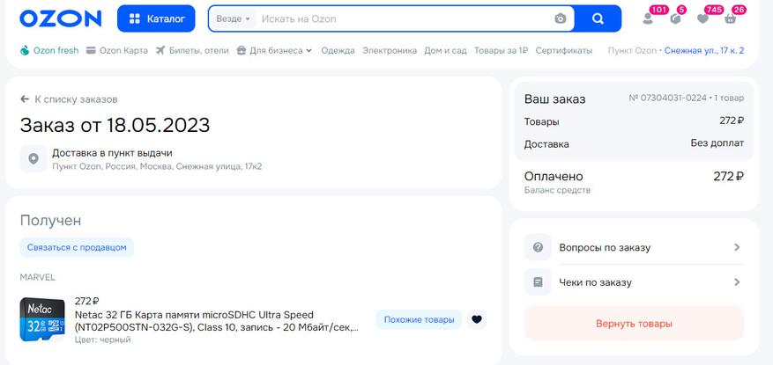
Task: Open the user profile icon with 101 badge
Action: tap(648, 18)
